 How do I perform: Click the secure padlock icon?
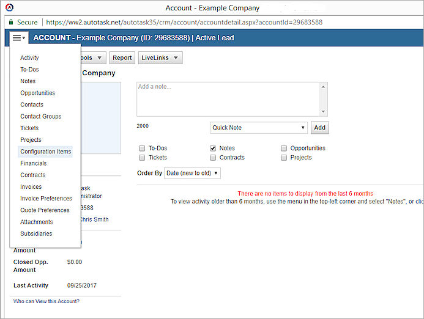coord(10,22)
